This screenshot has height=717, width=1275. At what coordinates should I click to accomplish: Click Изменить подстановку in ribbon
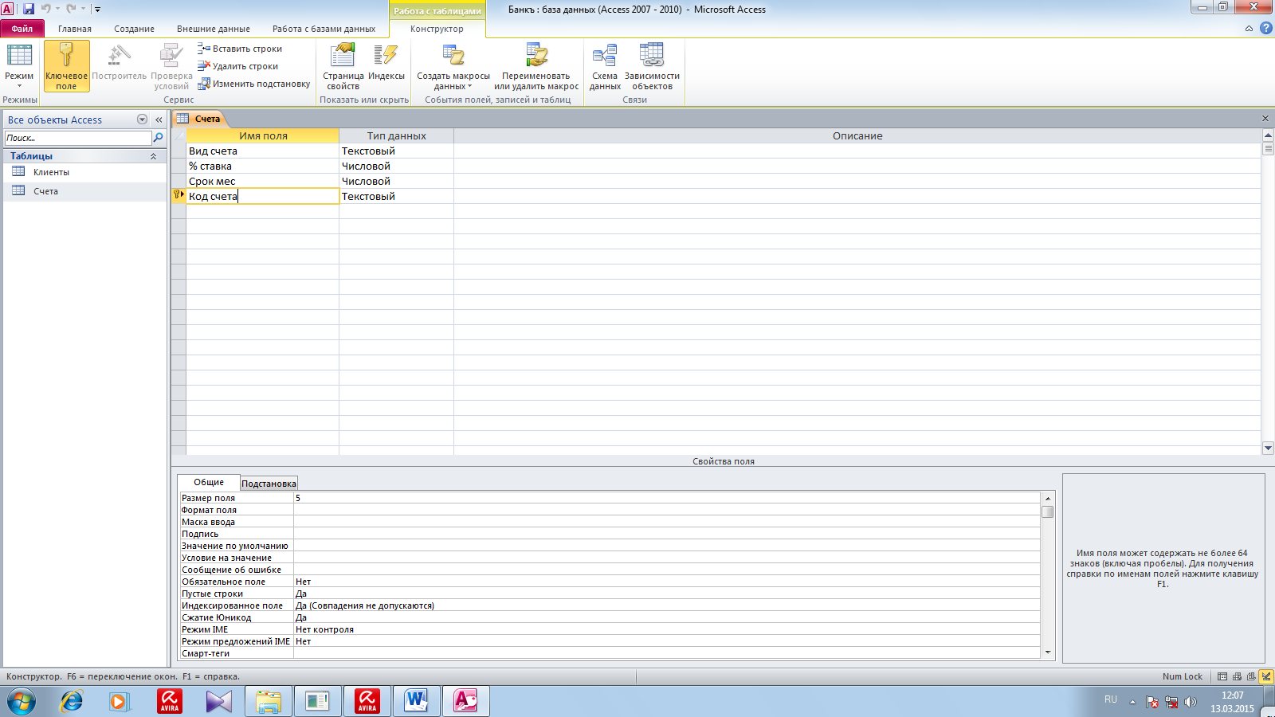pos(254,84)
